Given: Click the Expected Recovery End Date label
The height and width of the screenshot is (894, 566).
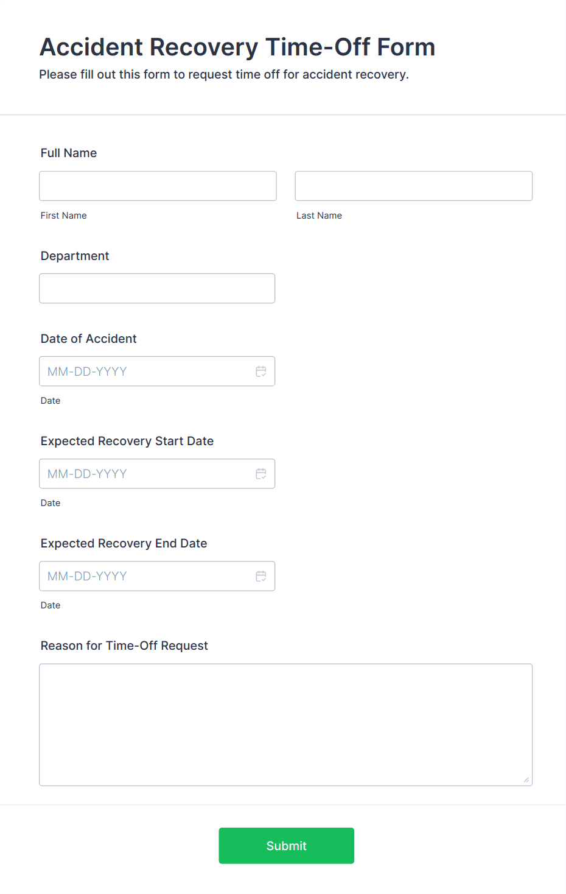Looking at the screenshot, I should click(124, 543).
